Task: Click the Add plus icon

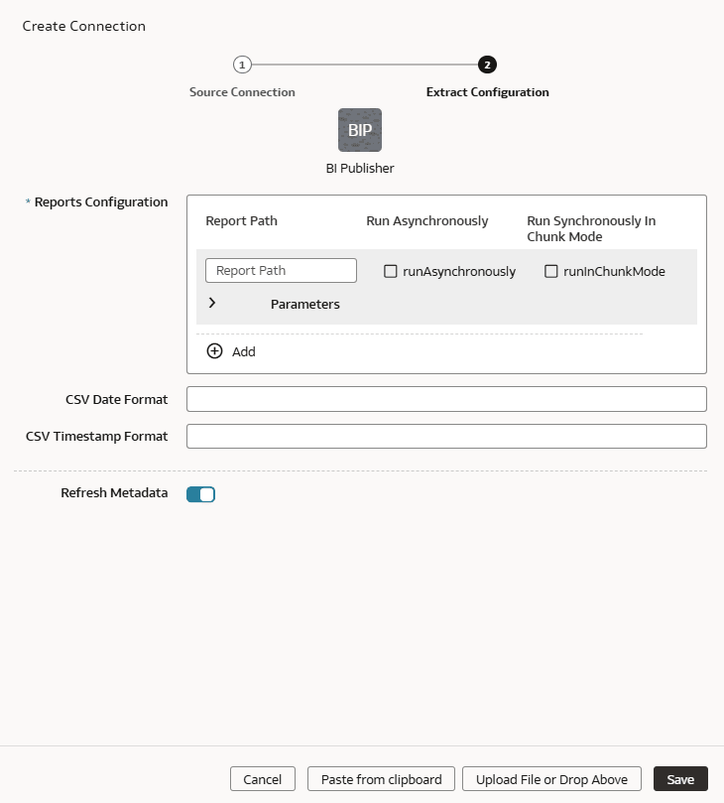Action: [214, 350]
